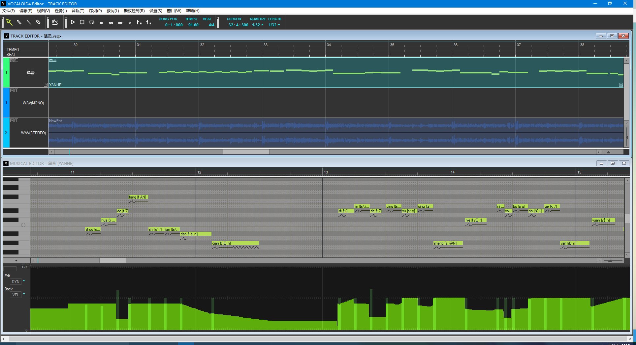Image resolution: width=636 pixels, height=345 pixels.
Task: Click measure 13 on musical editor ruler
Action: click(x=326, y=172)
